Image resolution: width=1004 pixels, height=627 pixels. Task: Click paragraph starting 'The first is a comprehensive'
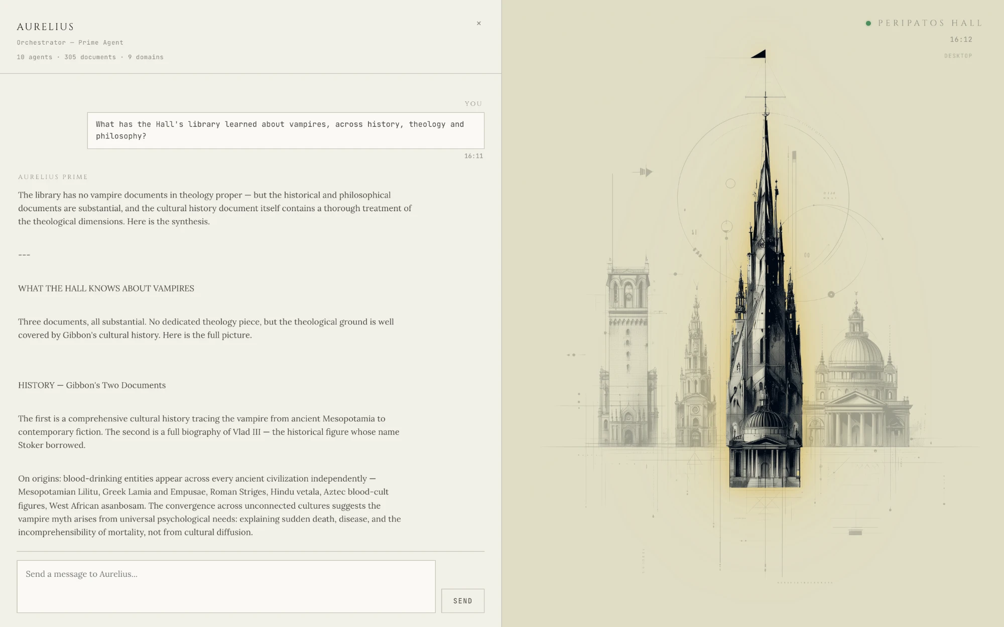[x=209, y=431]
